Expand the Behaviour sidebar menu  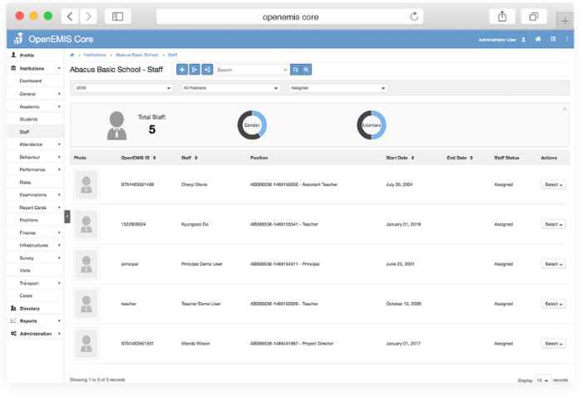[x=36, y=157]
